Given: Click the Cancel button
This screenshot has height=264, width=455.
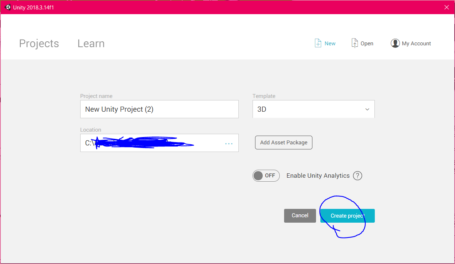Looking at the screenshot, I should pos(300,216).
